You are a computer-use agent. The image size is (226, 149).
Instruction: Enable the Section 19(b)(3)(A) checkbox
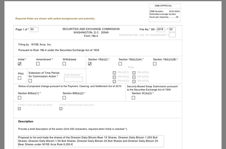pos(120,64)
